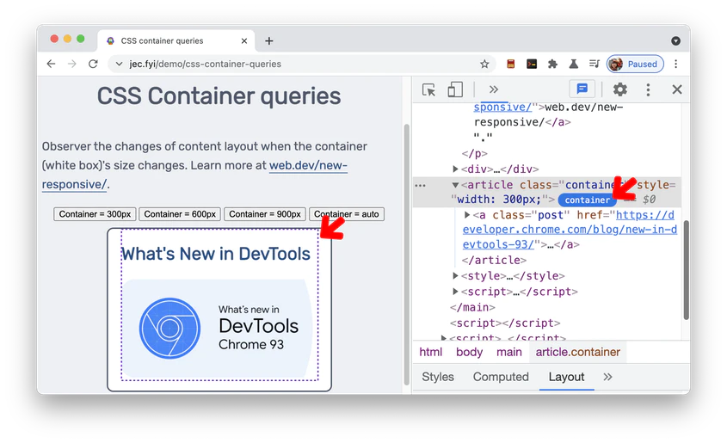
Task: Open DevTools settings gear
Action: (x=619, y=89)
